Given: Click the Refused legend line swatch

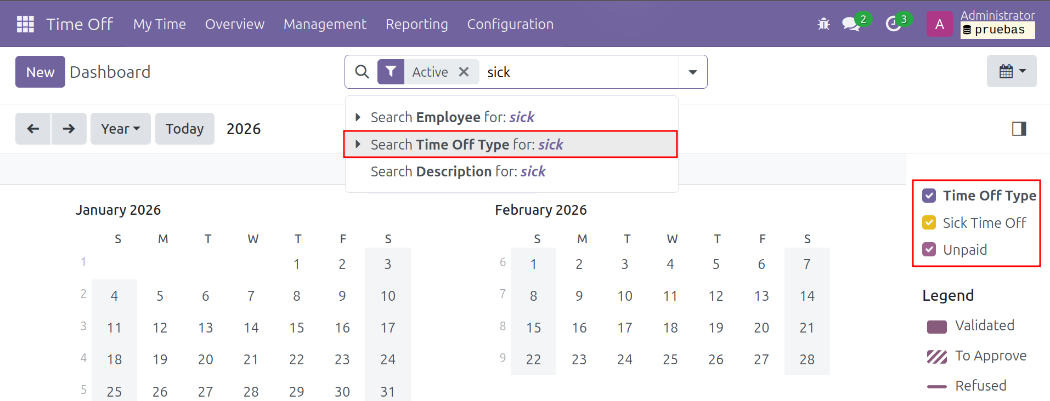Looking at the screenshot, I should pyautogui.click(x=936, y=387).
